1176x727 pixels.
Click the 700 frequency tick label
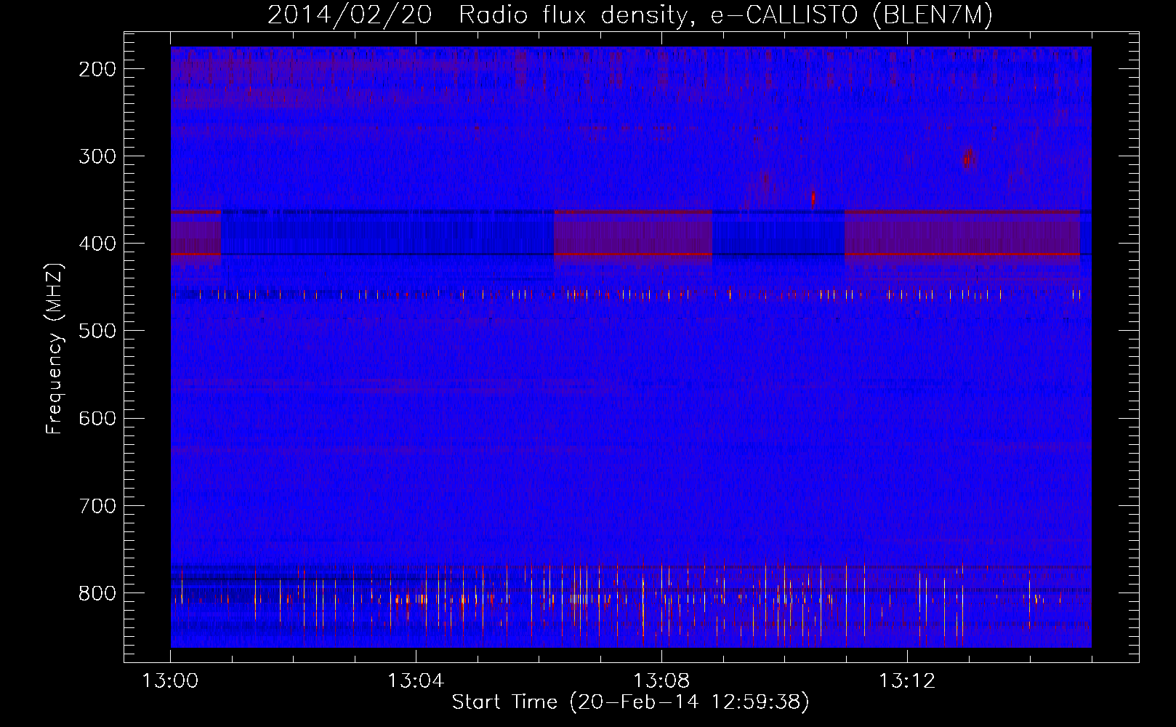coord(97,505)
